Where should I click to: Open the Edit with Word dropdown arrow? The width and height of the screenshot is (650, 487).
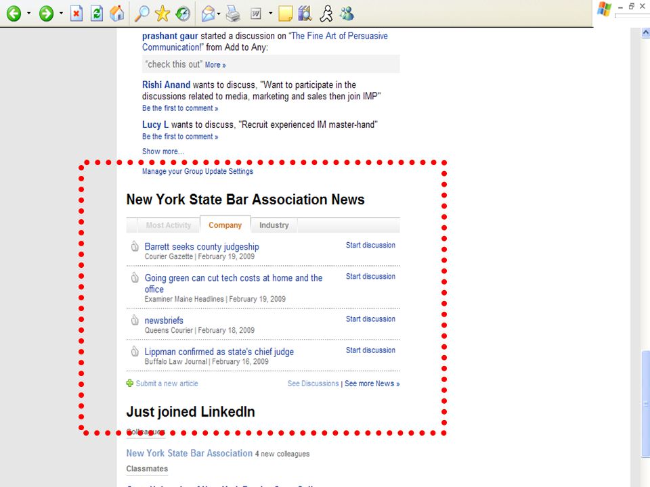click(x=271, y=14)
